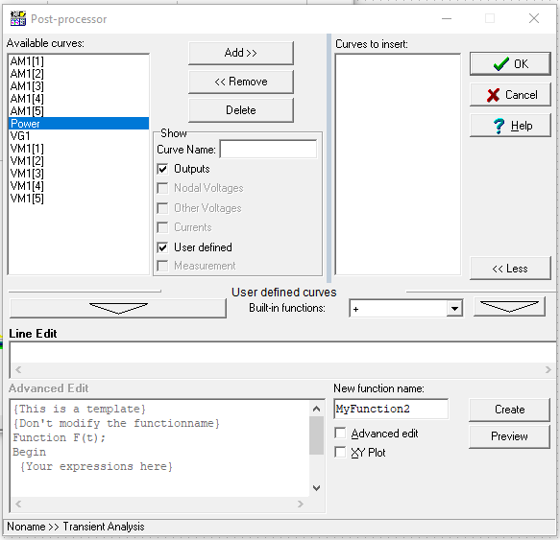
Task: Select VM1[4] in Available curves
Action: tap(78, 186)
